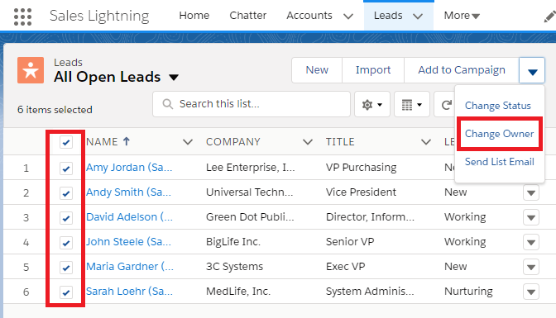Open row actions for John Steele
This screenshot has height=318, width=556.
click(531, 242)
